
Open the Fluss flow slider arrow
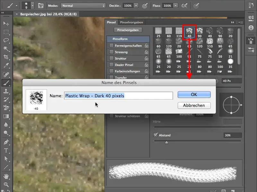click(175, 6)
